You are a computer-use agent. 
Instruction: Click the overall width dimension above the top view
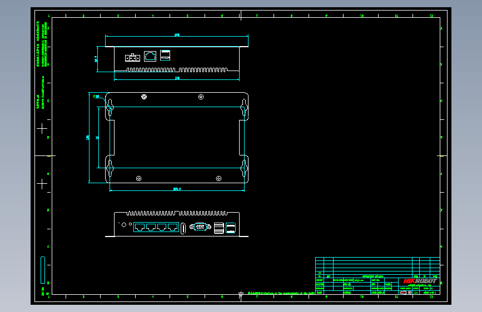177,36
